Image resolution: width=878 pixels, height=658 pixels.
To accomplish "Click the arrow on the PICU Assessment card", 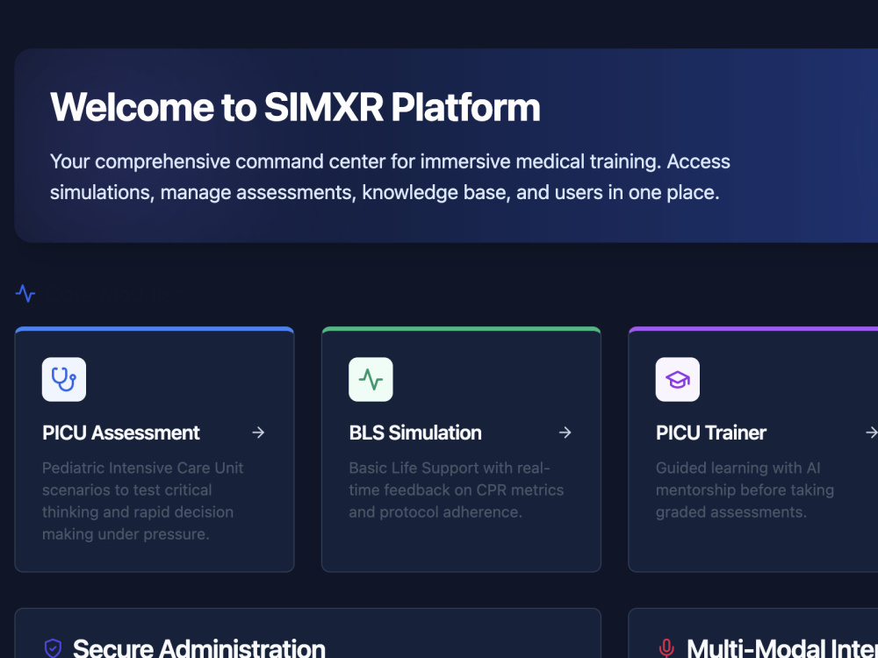I will (258, 433).
